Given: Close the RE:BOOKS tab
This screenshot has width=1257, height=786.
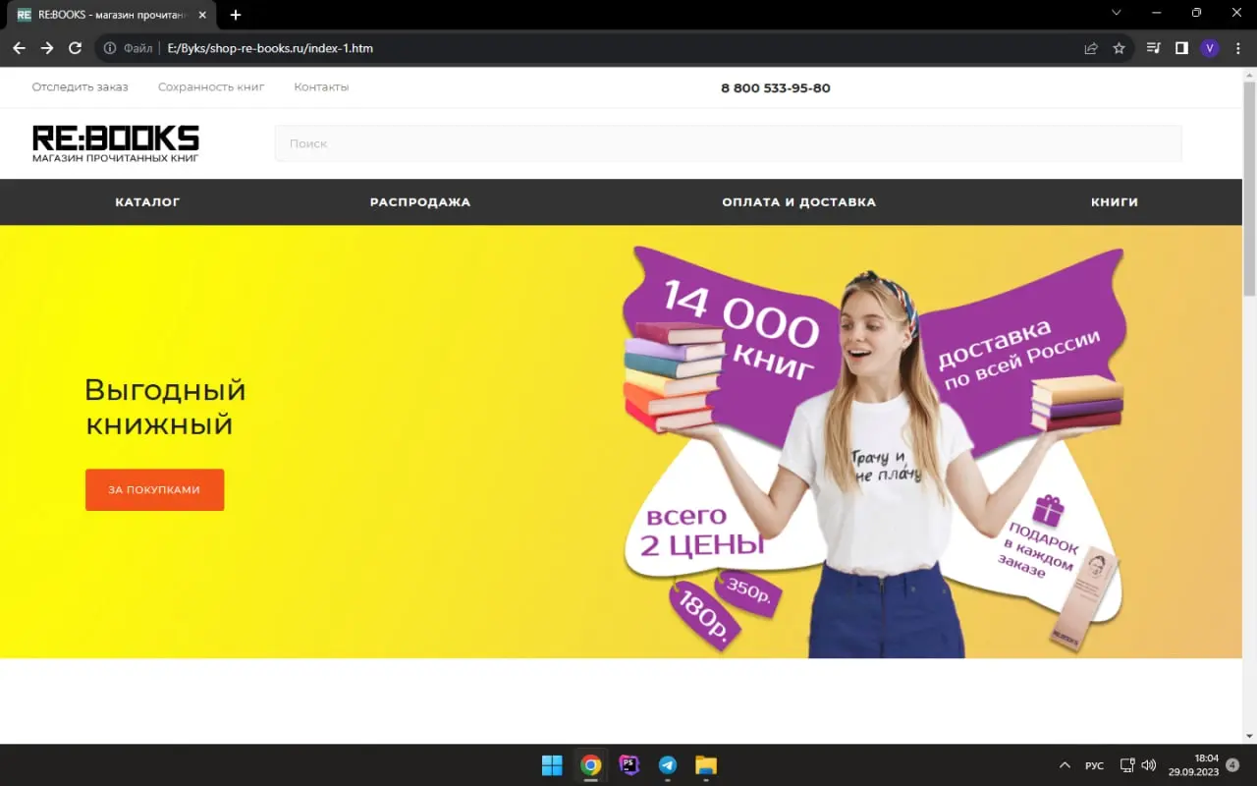Looking at the screenshot, I should point(202,15).
